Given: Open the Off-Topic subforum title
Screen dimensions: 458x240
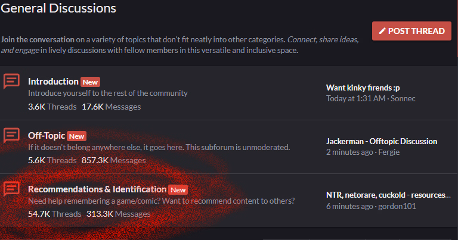Looking at the screenshot, I should coord(46,135).
